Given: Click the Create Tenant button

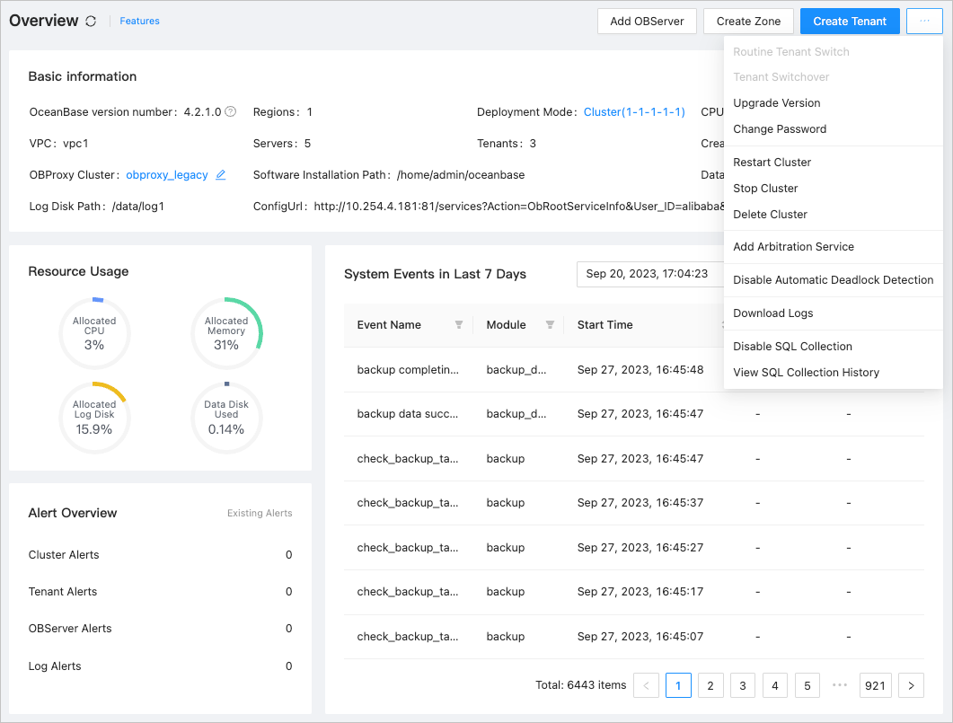Looking at the screenshot, I should click(x=850, y=22).
